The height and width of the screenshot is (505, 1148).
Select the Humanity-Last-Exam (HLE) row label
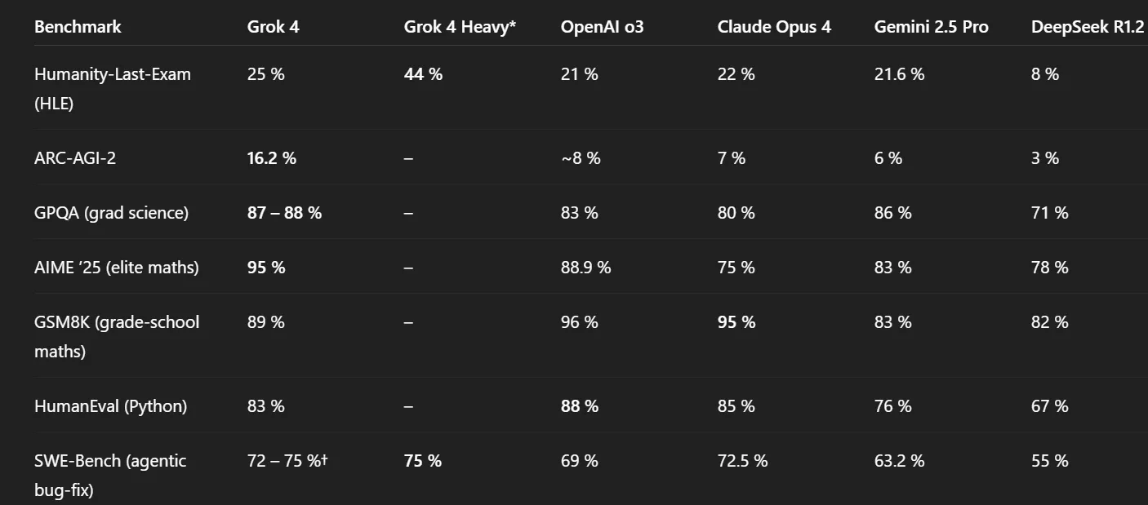[113, 89]
